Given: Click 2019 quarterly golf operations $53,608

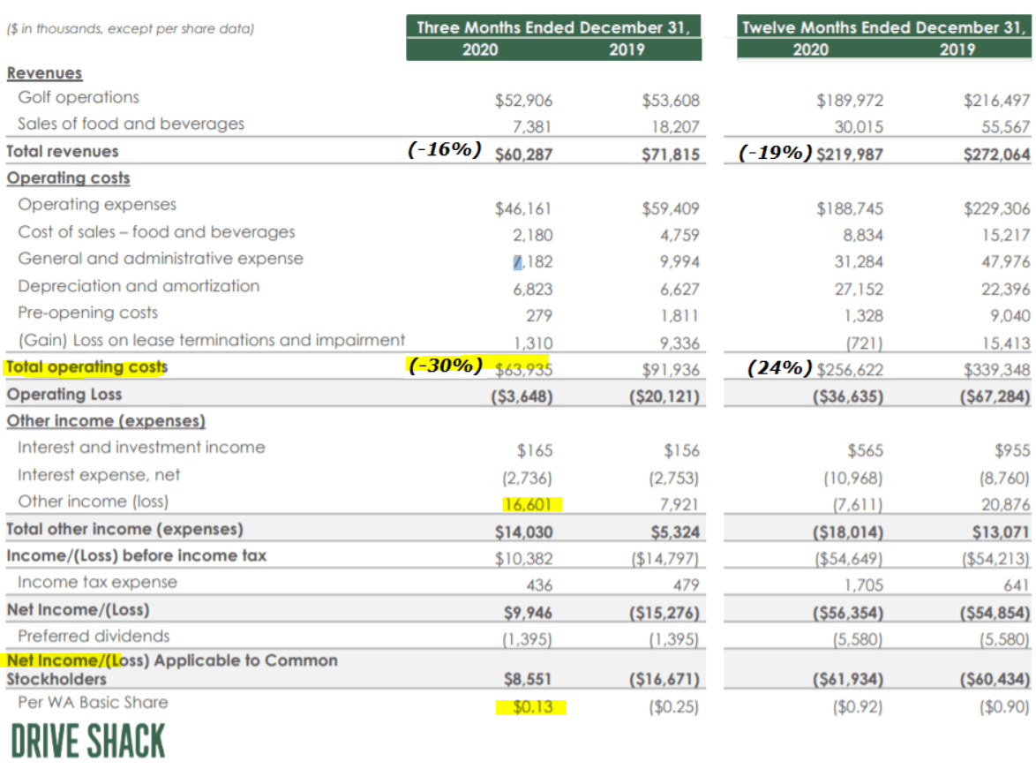Looking at the screenshot, I should [x=671, y=101].
